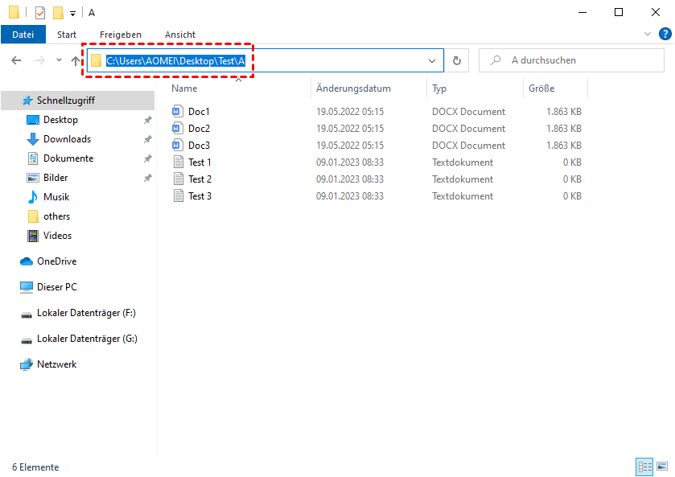Go forward with the right arrow
The width and height of the screenshot is (675, 477).
pos(40,60)
